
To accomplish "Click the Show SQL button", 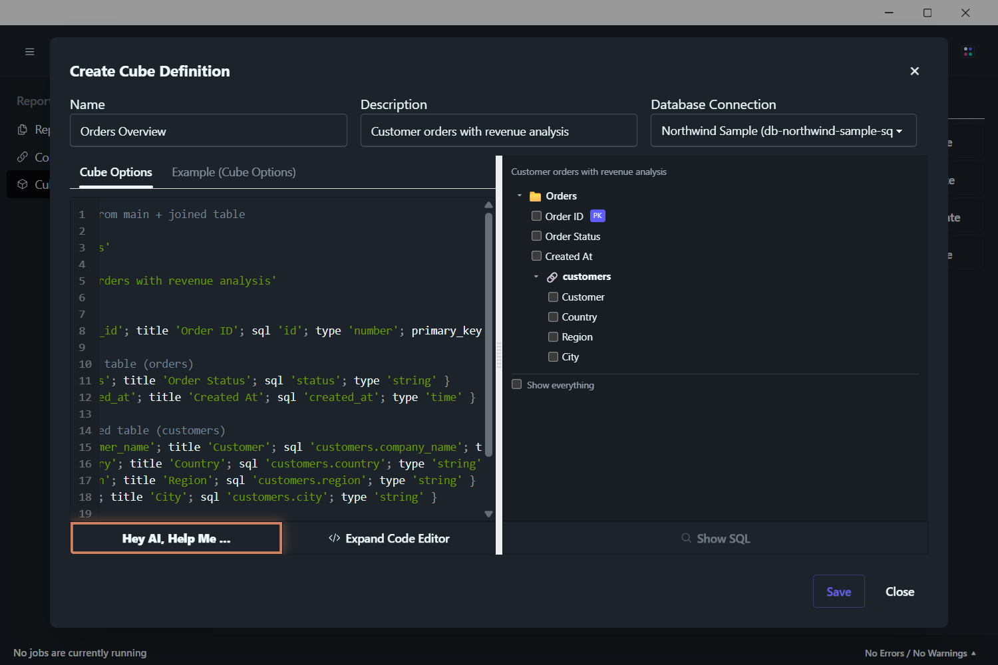I will 715,538.
